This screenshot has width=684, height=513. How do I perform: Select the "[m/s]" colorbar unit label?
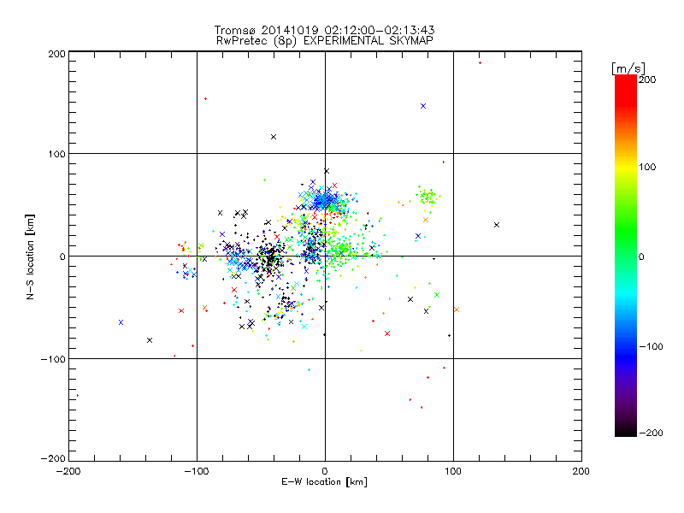(628, 68)
